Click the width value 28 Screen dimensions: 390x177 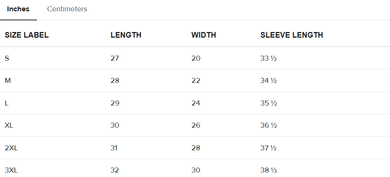point(196,148)
